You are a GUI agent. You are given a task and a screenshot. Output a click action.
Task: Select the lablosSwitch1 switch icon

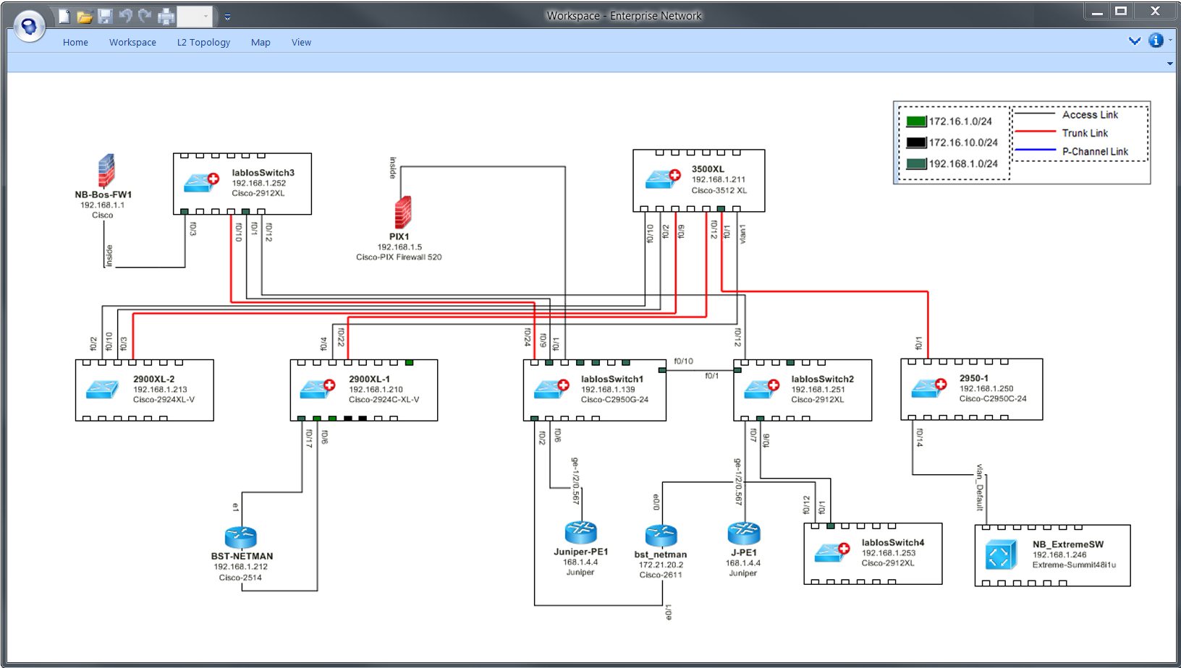tap(551, 389)
